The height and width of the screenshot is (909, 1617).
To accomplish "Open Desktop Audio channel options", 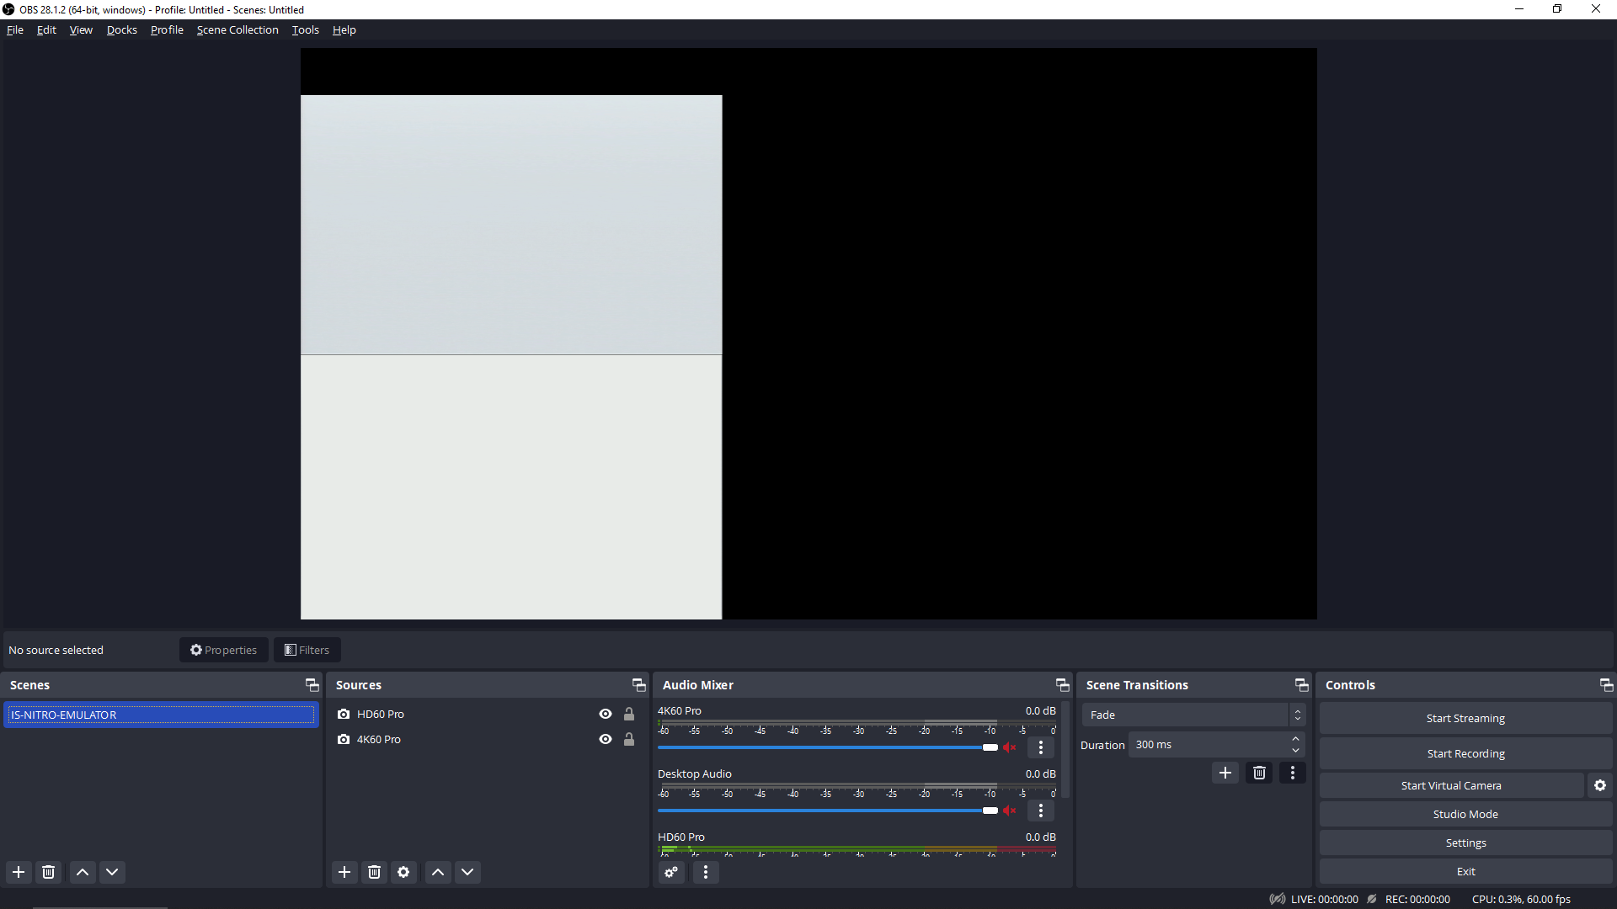I will tap(1041, 811).
